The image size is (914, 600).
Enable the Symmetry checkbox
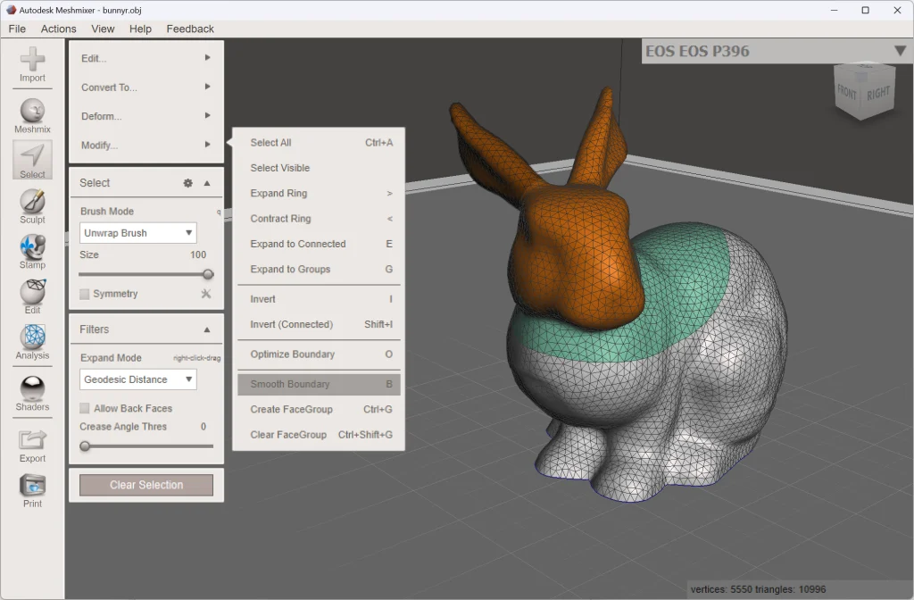click(x=84, y=293)
